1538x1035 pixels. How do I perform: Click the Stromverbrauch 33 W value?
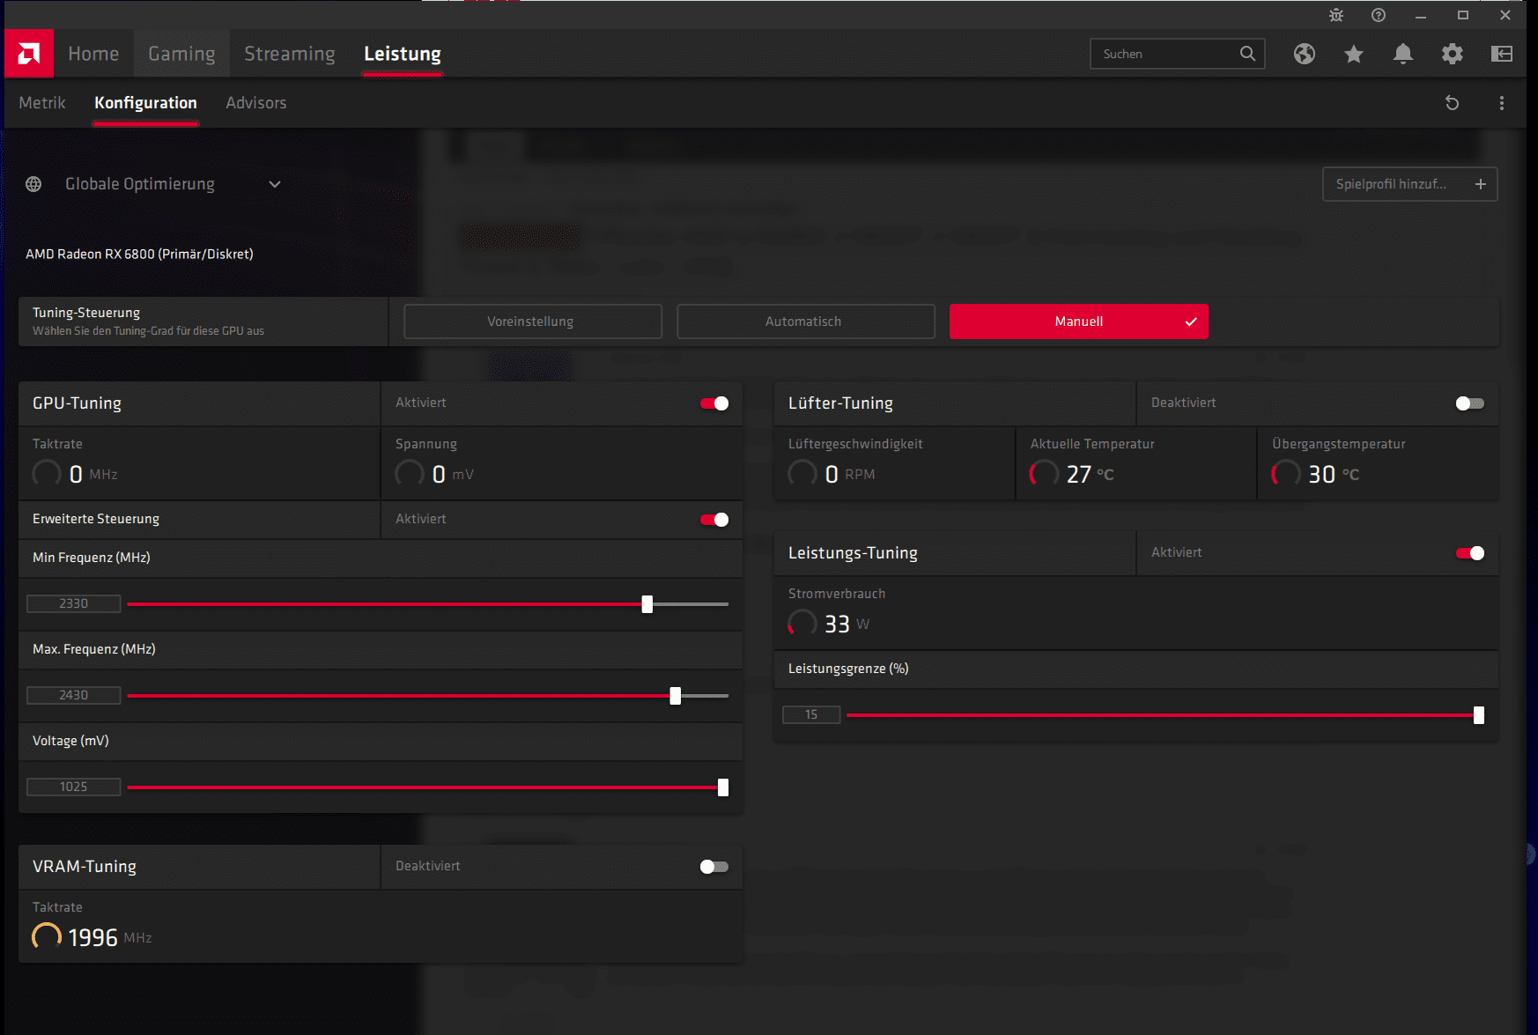[x=847, y=624]
